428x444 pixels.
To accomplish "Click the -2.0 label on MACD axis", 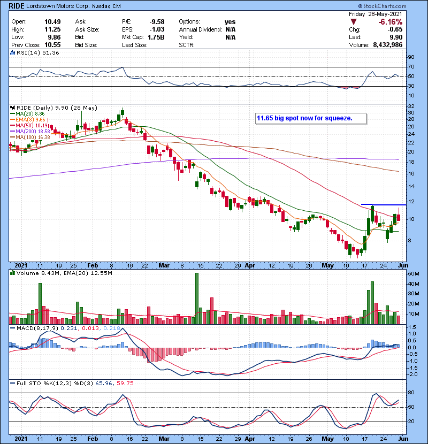I will 412,374.
